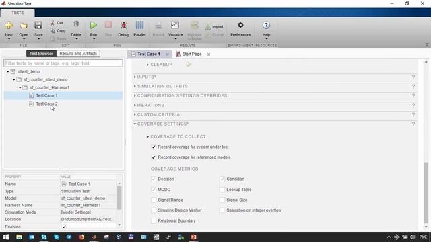This screenshot has height=242, width=431.
Task: Click help icon for Configuration Settings Overrides
Action: [413, 95]
